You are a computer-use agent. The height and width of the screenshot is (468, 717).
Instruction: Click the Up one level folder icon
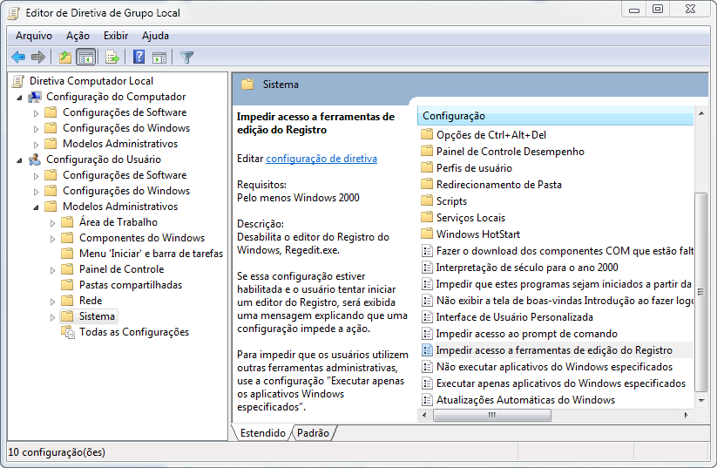click(65, 58)
